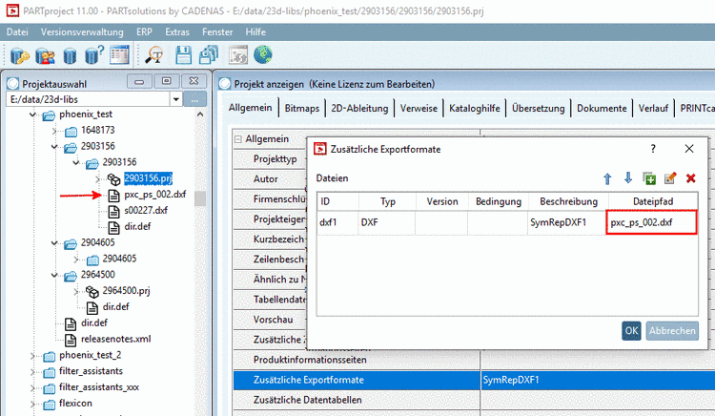Add new export file entry icon

(649, 178)
